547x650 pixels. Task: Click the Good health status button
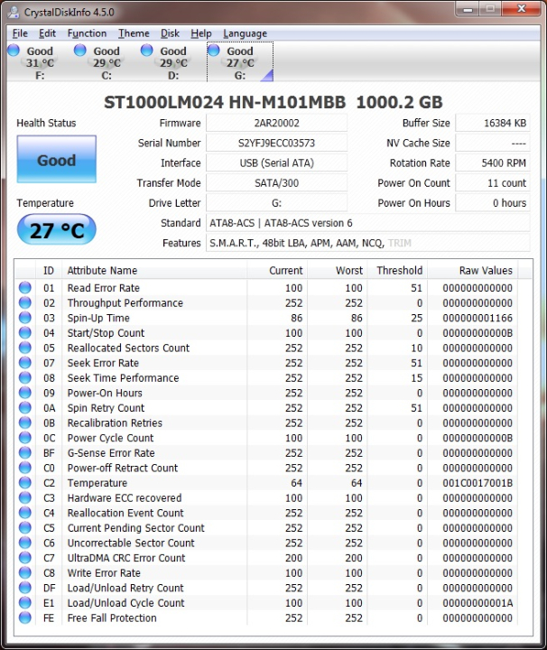[57, 159]
